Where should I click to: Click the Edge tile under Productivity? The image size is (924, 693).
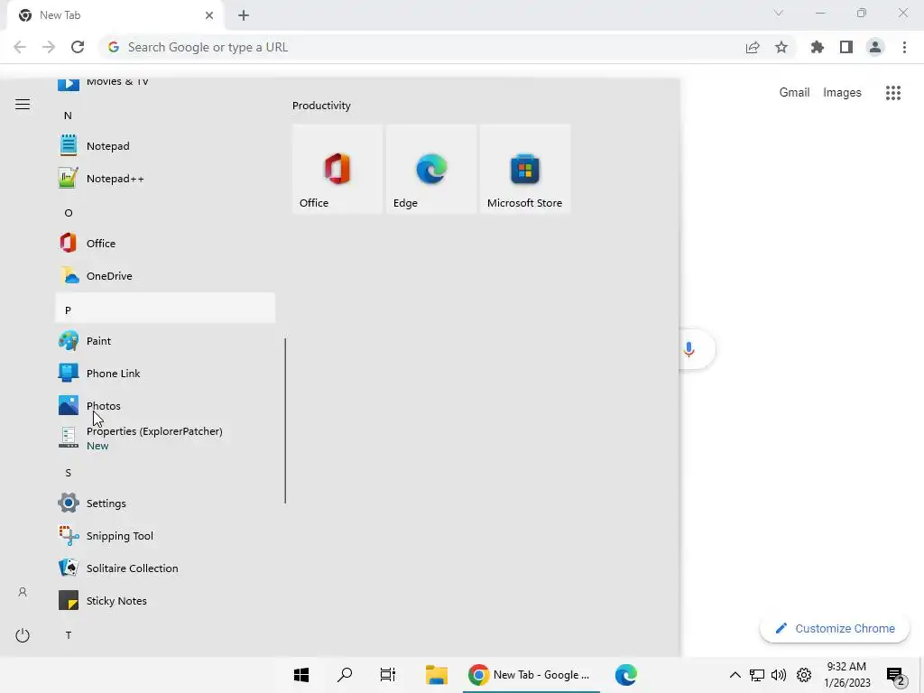[431, 169]
